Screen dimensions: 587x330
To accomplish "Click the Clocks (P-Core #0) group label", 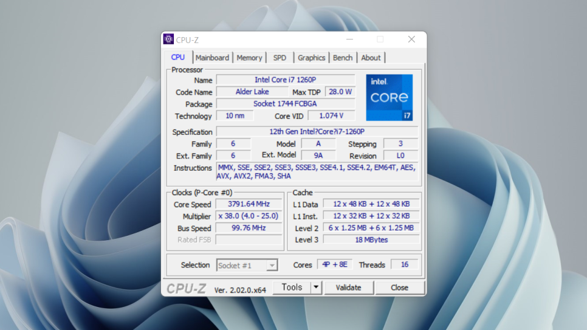I will click(202, 193).
